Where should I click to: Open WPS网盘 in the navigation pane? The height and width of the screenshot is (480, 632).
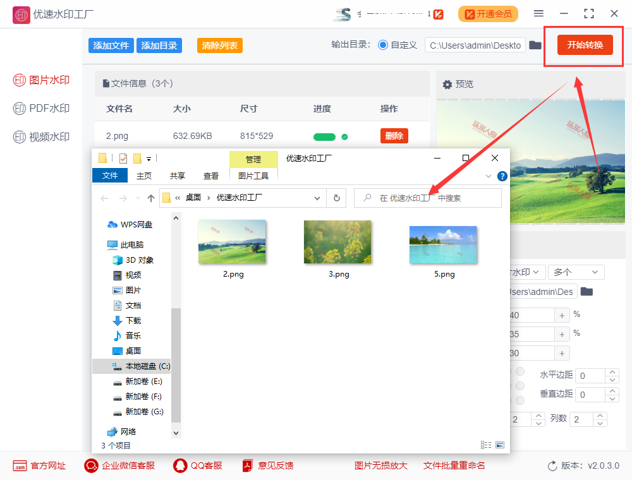click(130, 225)
